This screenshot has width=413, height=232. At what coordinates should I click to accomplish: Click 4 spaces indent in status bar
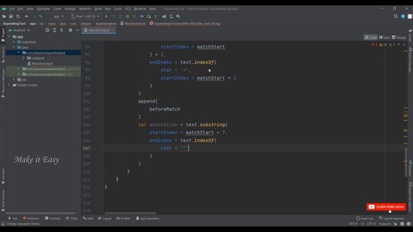coord(385,224)
